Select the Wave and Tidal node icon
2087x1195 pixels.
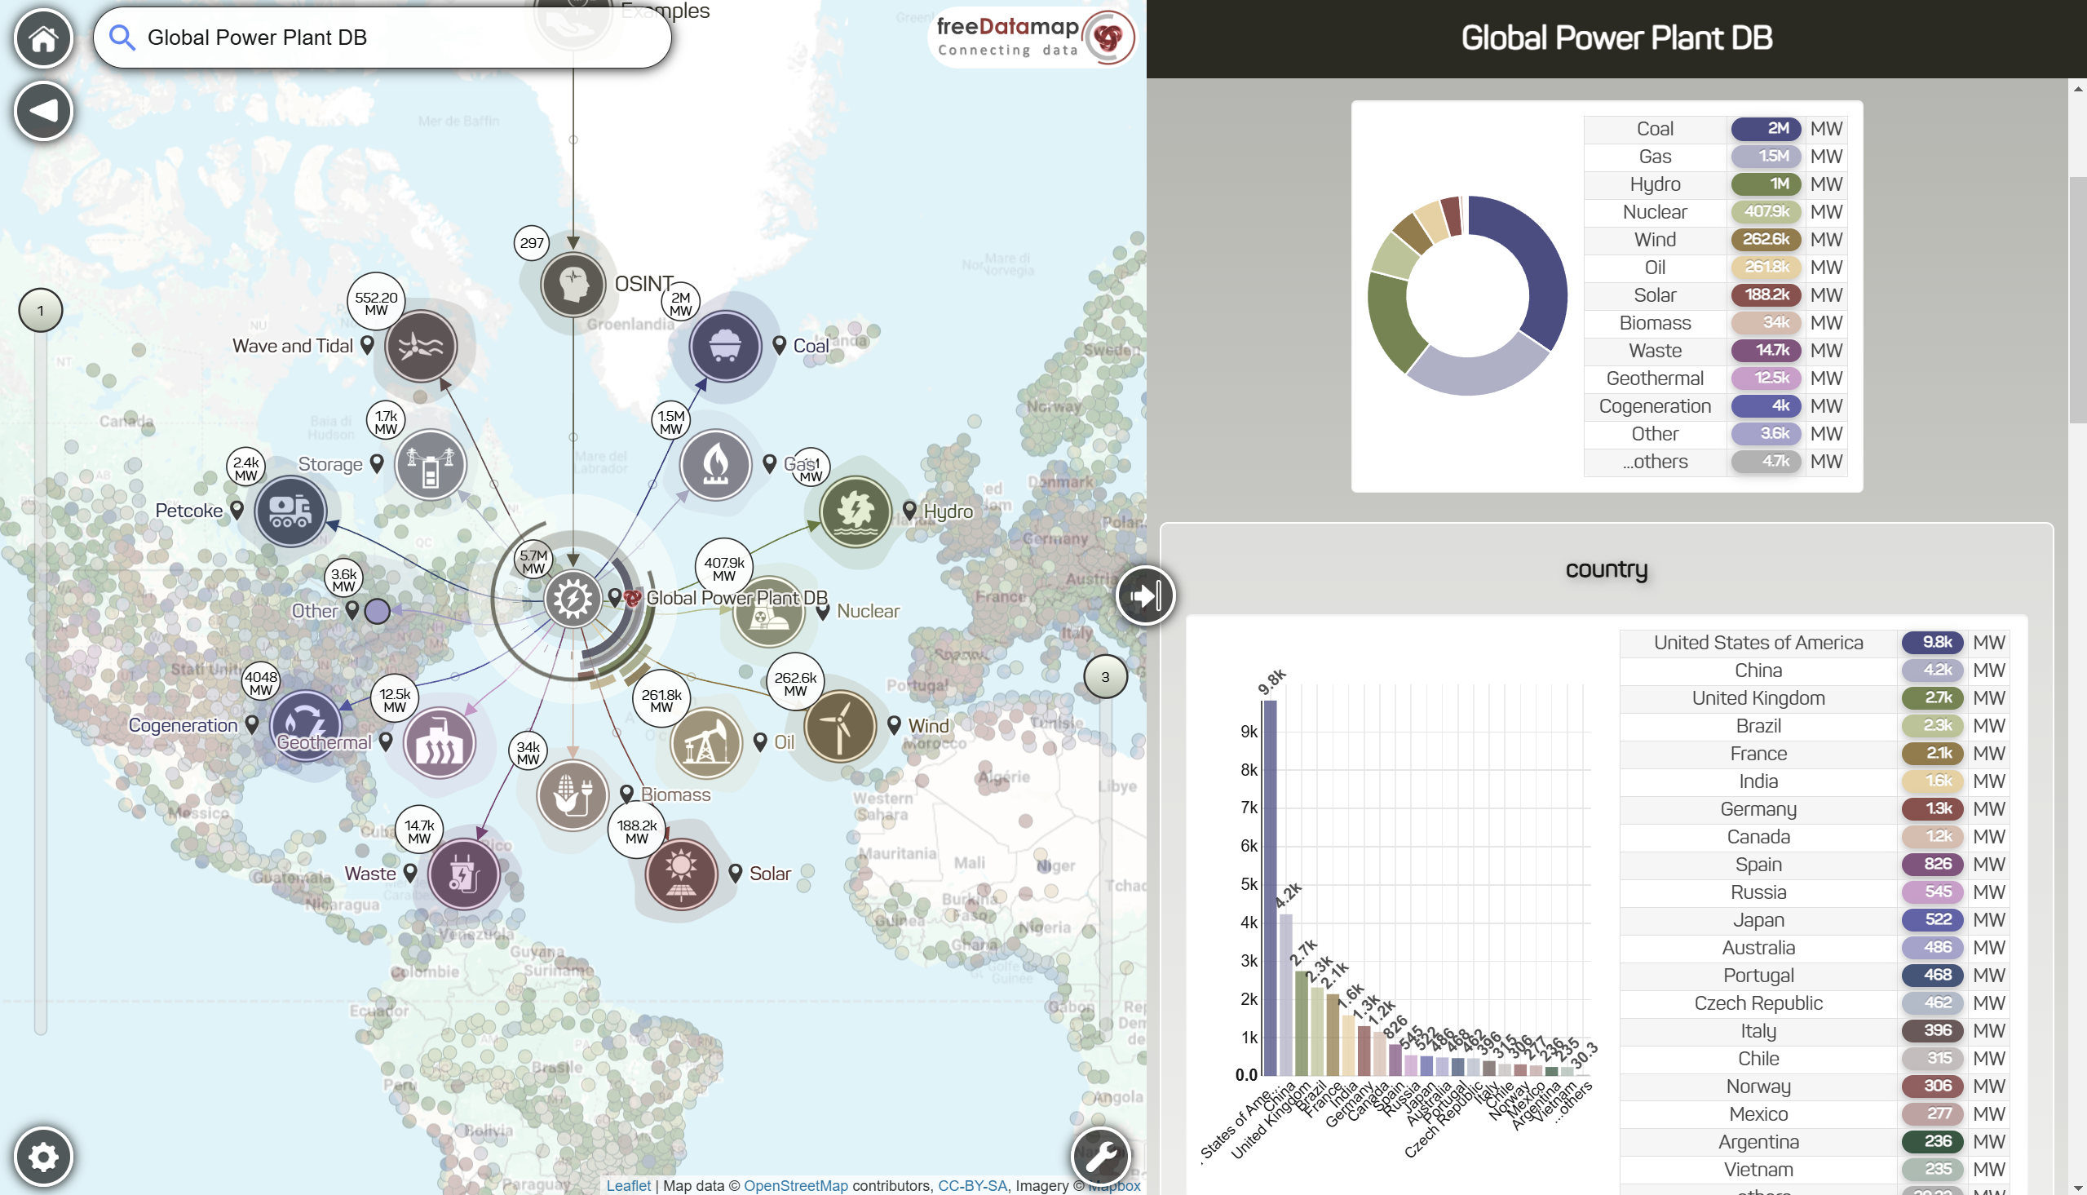tap(421, 346)
